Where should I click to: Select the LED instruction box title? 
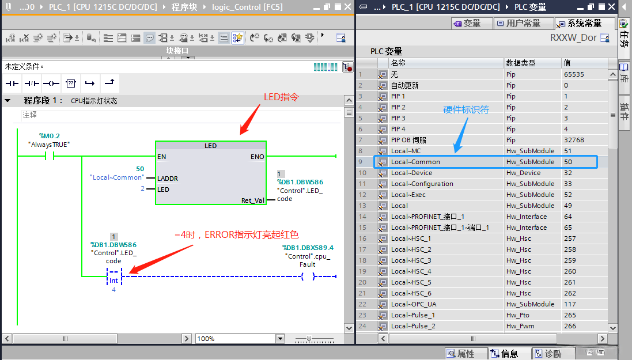coord(210,146)
